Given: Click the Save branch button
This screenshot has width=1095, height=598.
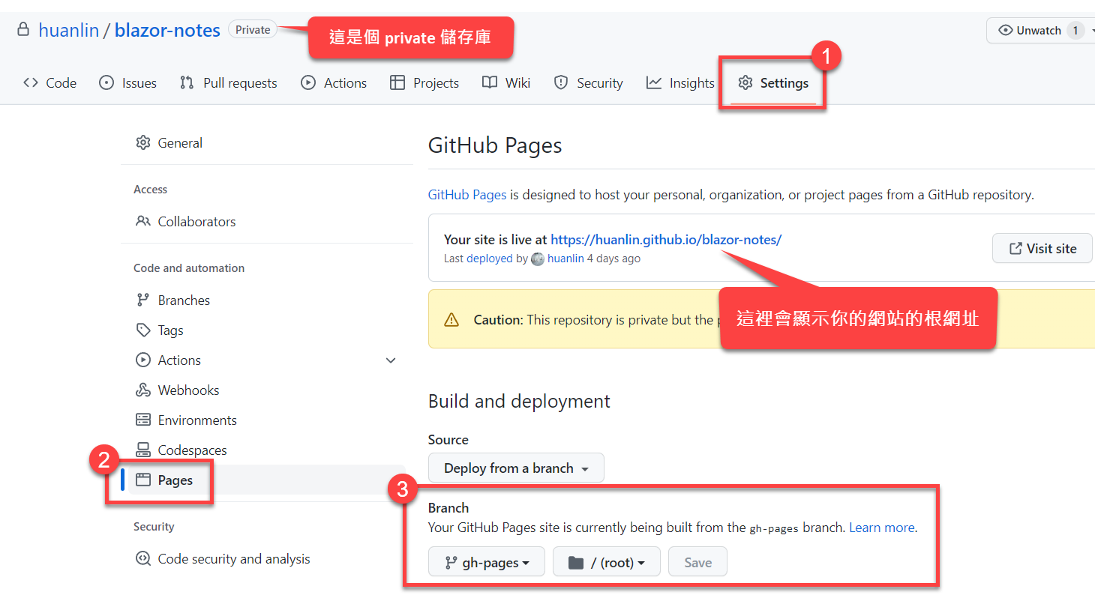Looking at the screenshot, I should pyautogui.click(x=697, y=562).
